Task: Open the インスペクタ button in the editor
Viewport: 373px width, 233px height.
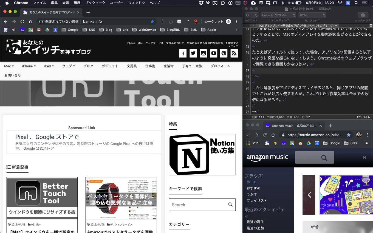Action: coord(363,15)
